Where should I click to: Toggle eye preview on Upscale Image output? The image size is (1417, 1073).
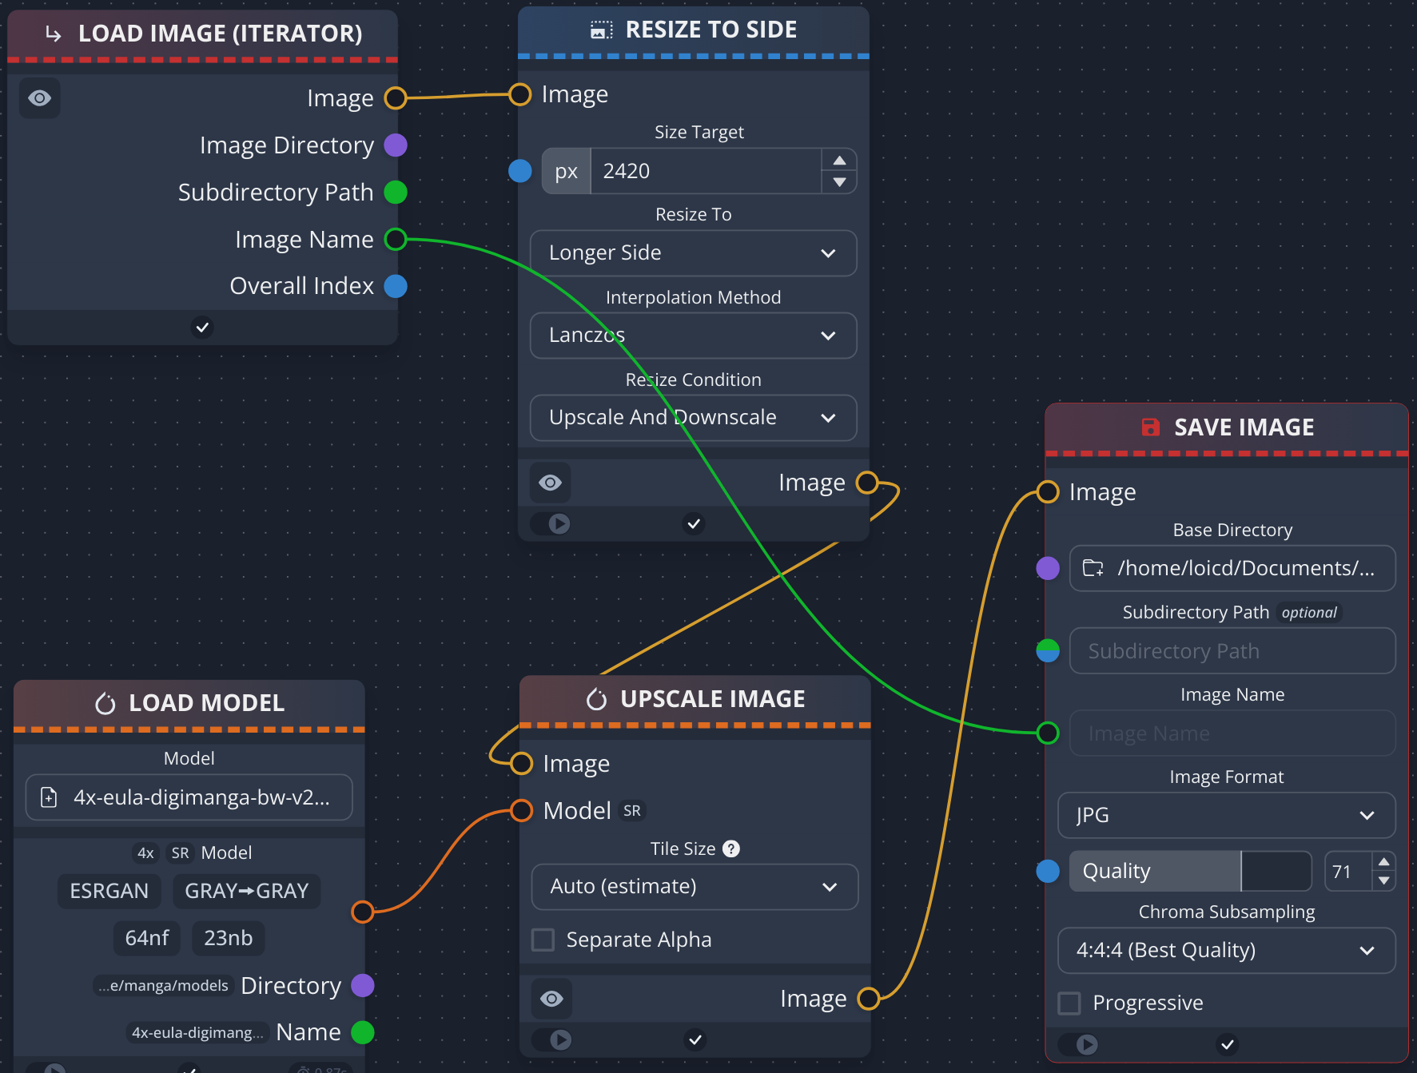(x=551, y=999)
